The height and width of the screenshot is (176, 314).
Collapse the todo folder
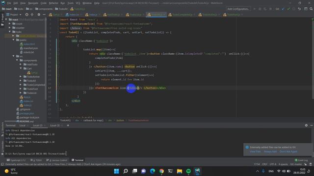pos(10,32)
